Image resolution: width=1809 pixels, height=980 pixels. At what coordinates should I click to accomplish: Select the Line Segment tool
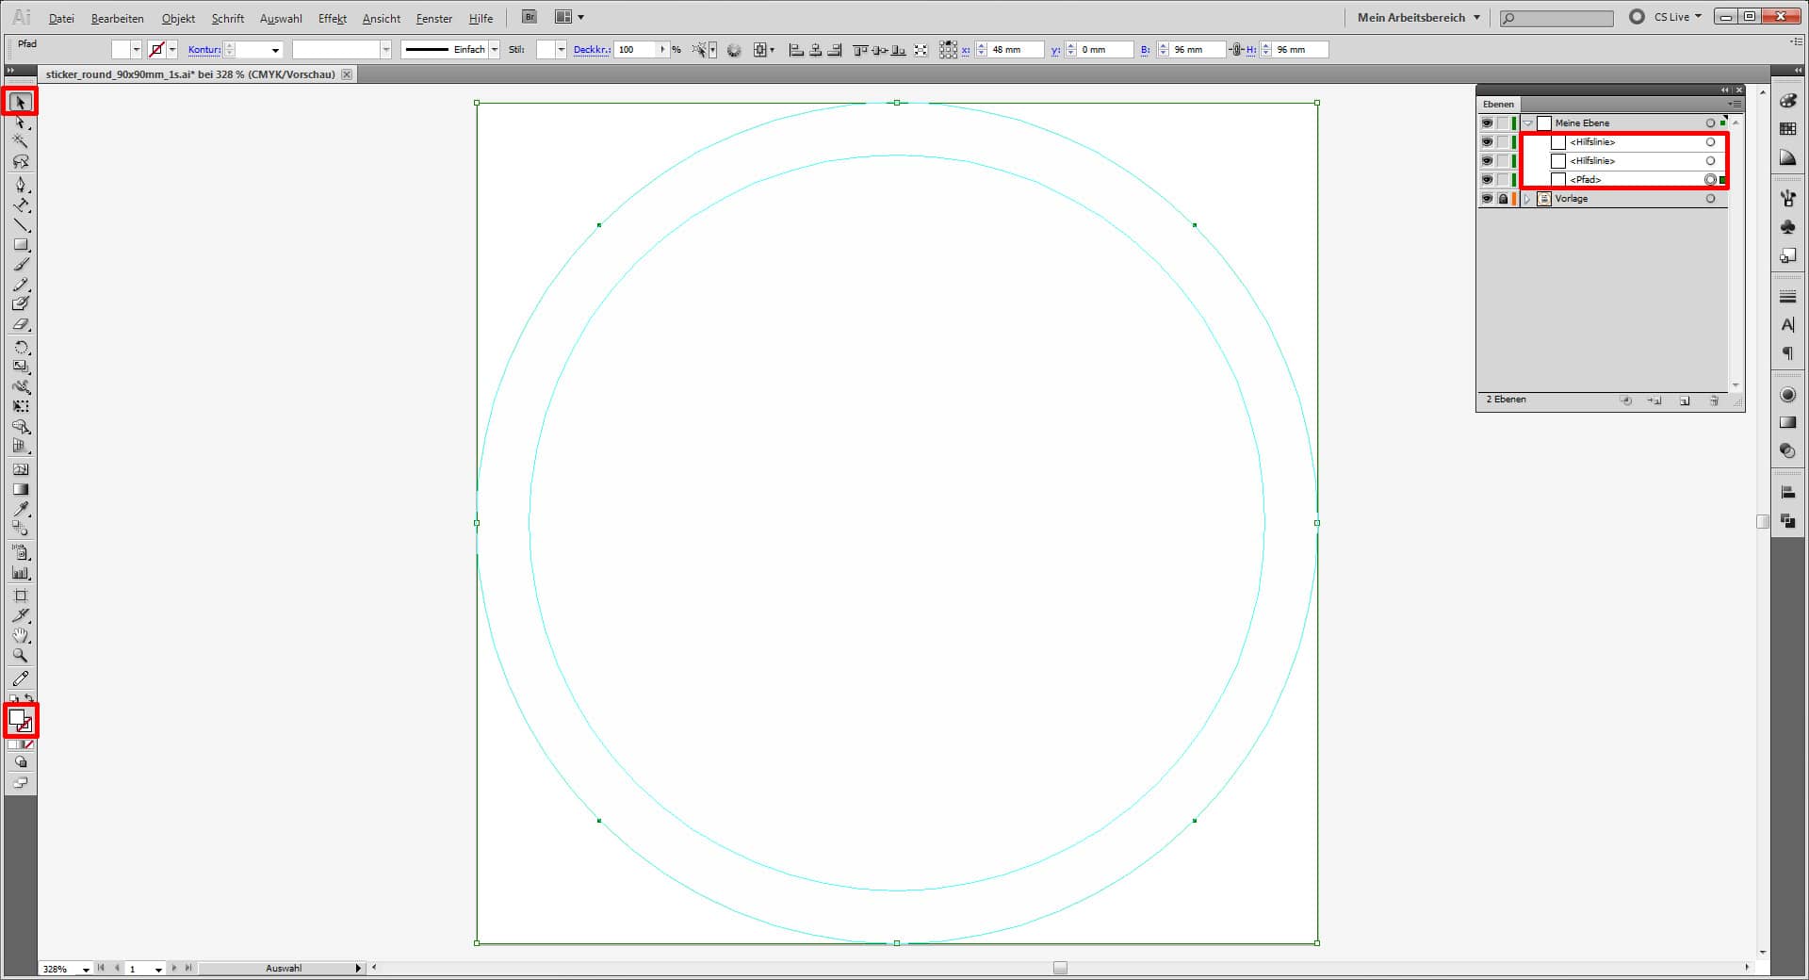[21, 225]
